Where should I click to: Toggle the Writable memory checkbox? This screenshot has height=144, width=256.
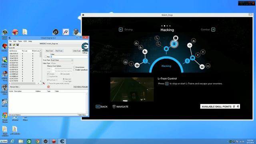tap(48, 74)
